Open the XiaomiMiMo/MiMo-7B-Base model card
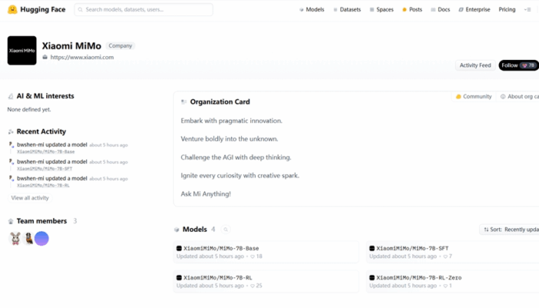539x308 pixels. pyautogui.click(x=266, y=252)
